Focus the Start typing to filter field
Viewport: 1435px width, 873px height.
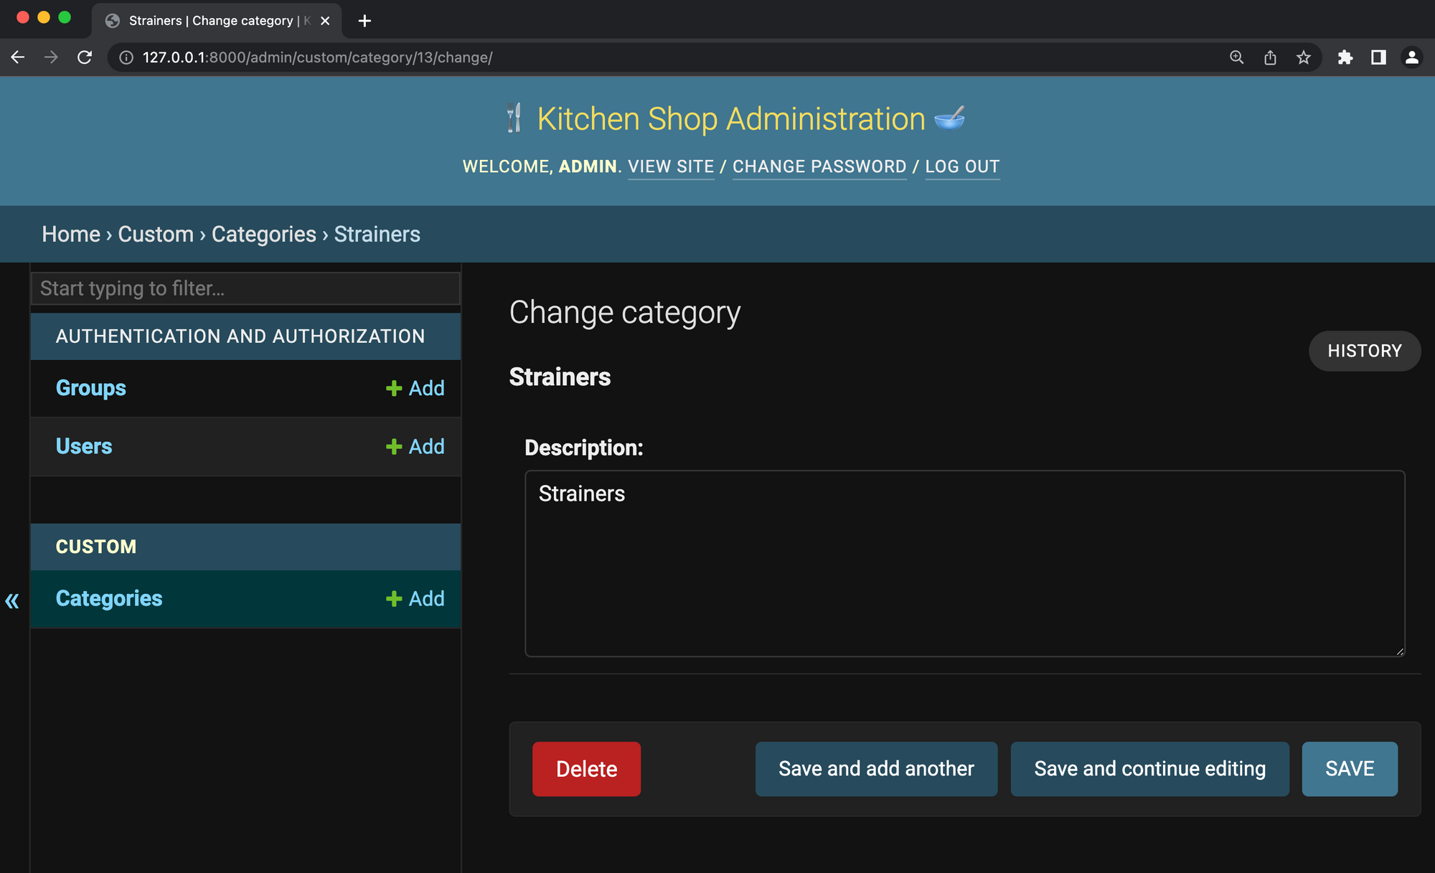click(x=245, y=288)
